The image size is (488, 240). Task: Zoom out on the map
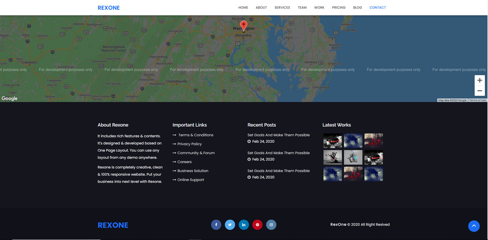[479, 91]
